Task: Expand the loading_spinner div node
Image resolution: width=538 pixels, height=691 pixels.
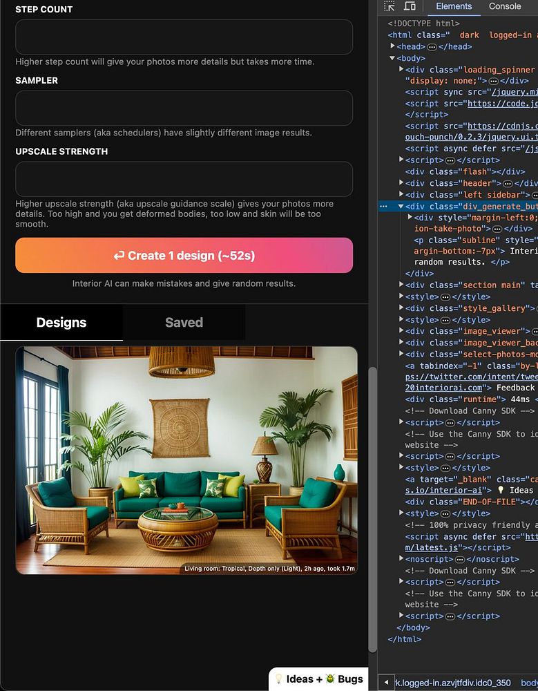Action: tap(401, 70)
